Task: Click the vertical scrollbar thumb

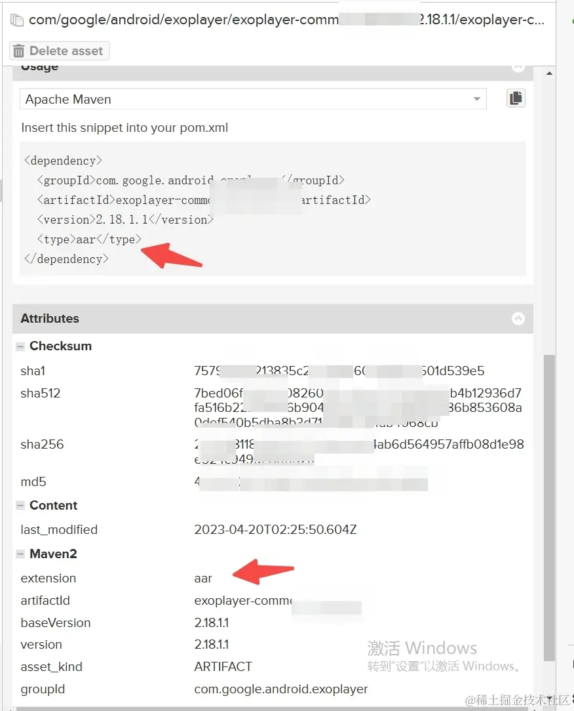Action: pos(549,508)
